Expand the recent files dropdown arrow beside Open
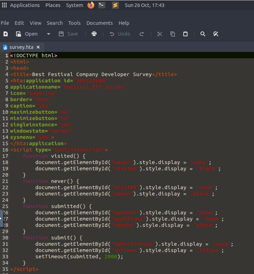254x274 pixels. coord(49,34)
